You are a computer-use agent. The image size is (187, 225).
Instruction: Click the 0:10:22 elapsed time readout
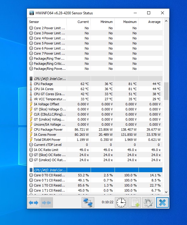pyautogui.click(x=107, y=202)
